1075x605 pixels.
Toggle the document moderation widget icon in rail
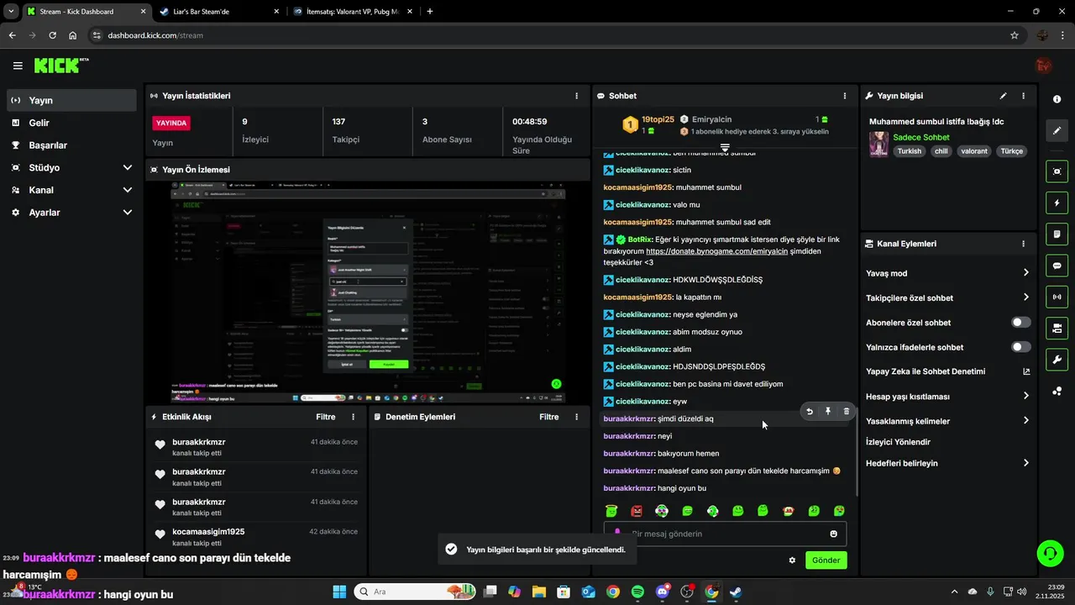click(x=1057, y=234)
